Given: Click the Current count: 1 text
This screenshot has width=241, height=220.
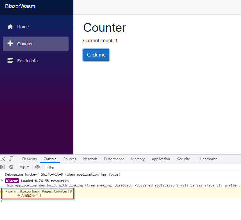Looking at the screenshot, I should 100,40.
